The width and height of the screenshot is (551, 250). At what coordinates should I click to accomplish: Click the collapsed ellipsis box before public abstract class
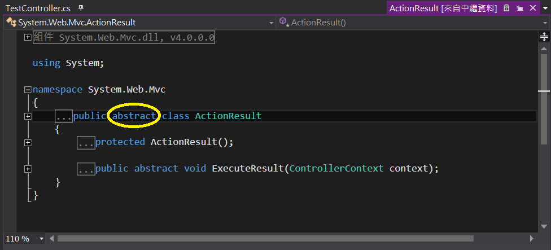tap(64, 116)
